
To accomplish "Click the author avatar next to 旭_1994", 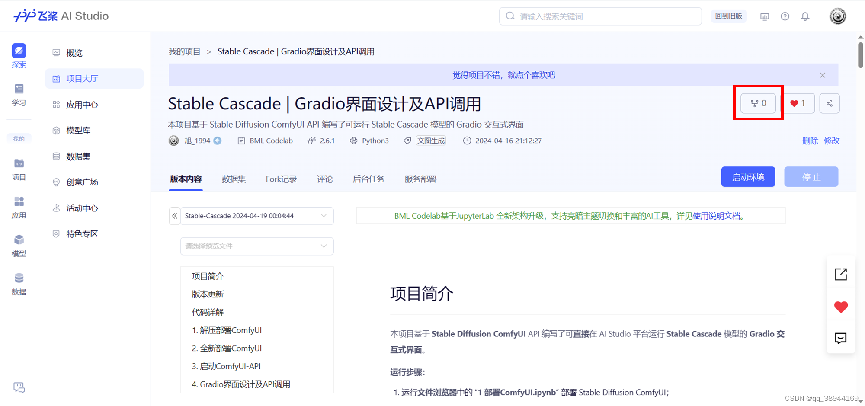I will point(173,141).
